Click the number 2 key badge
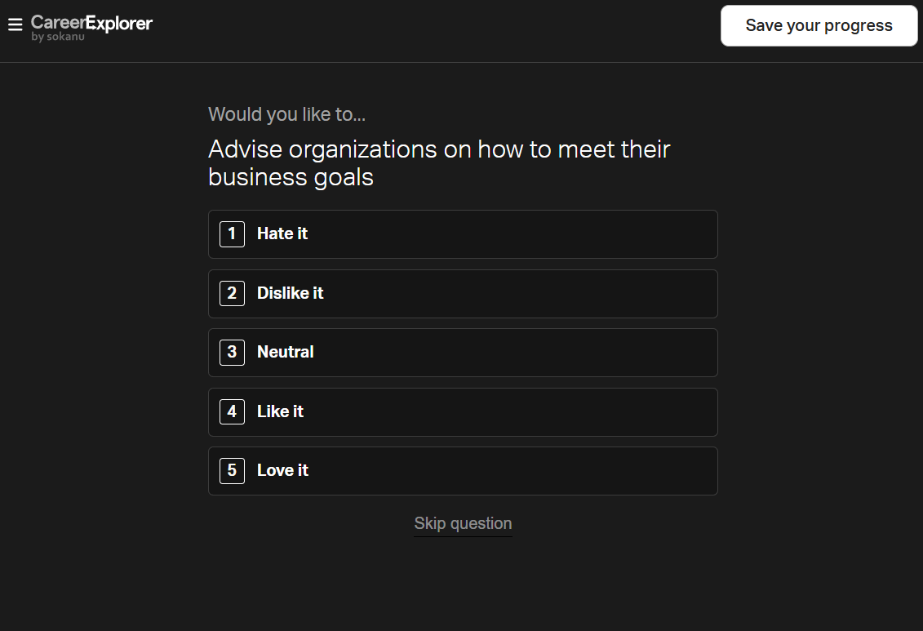This screenshot has width=923, height=631. point(232,293)
